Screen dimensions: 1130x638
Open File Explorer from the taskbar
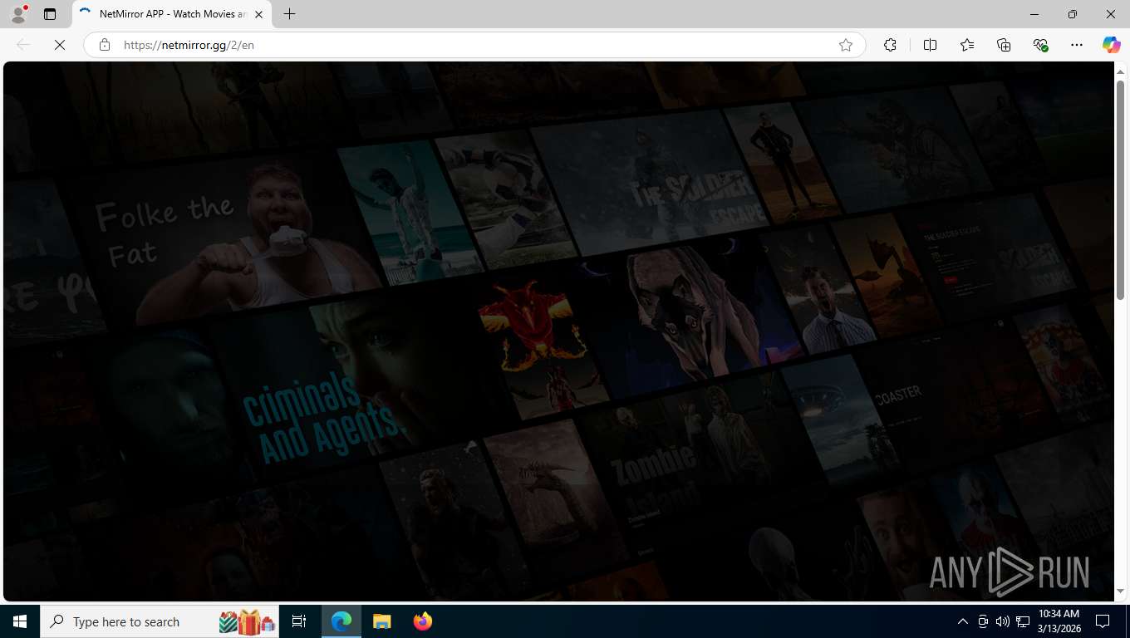381,621
